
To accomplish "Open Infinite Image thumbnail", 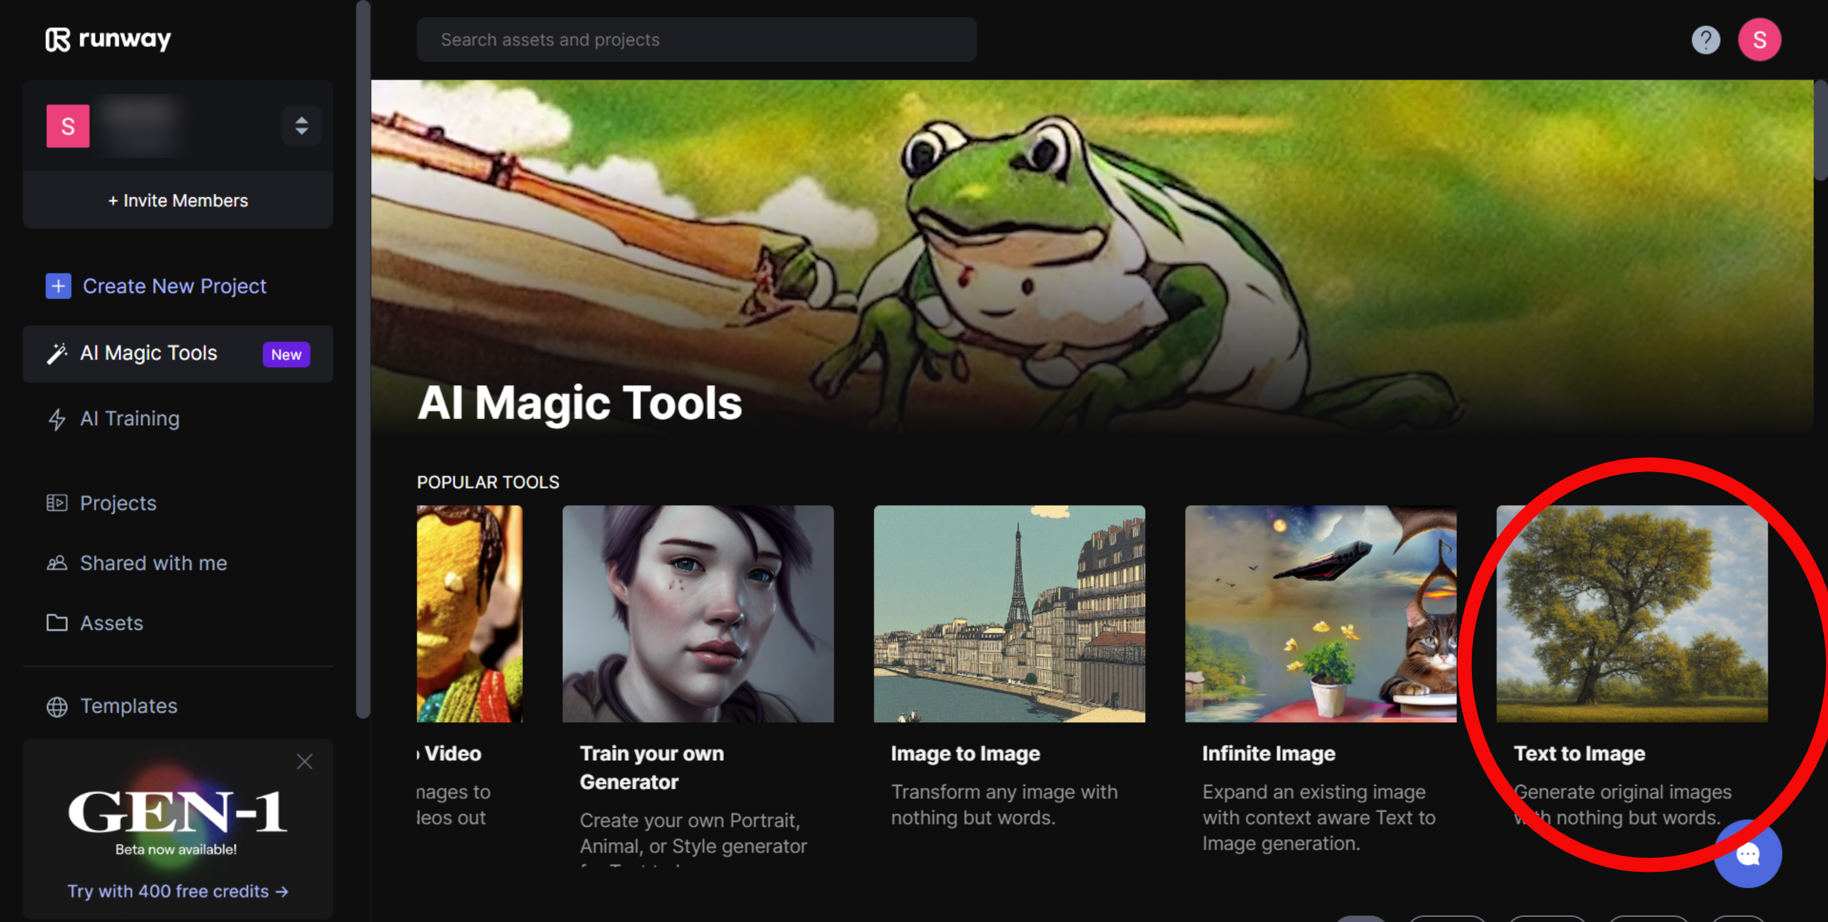I will point(1320,614).
